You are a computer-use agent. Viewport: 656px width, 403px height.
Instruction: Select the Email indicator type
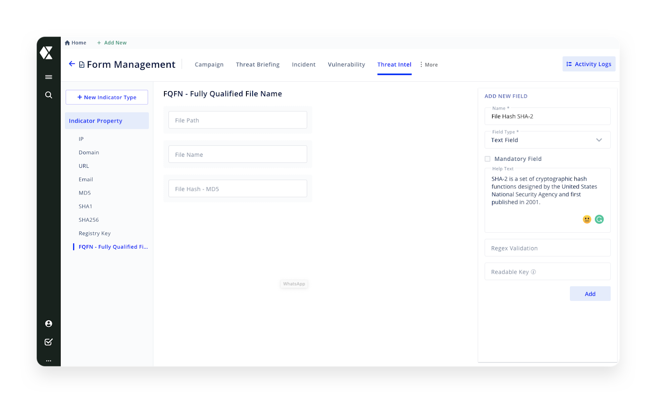86,180
